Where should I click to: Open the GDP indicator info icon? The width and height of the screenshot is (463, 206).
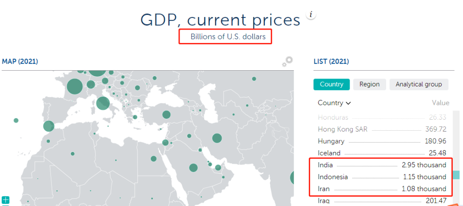(312, 15)
